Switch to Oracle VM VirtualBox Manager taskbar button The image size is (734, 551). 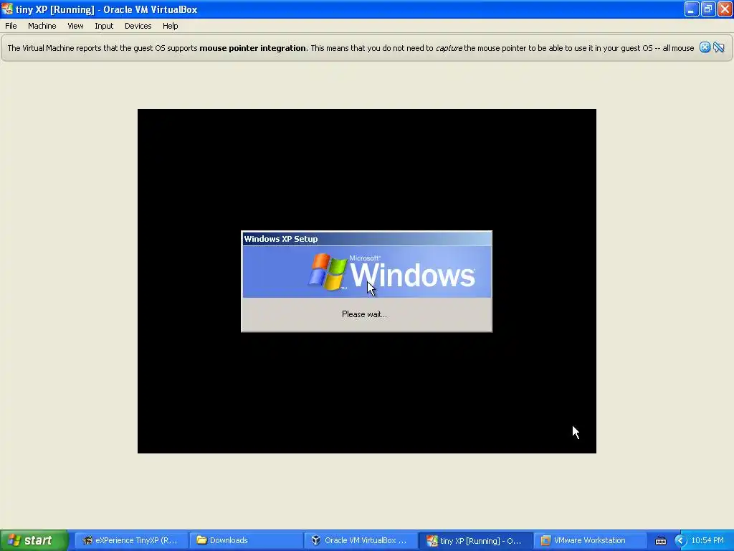(x=361, y=540)
